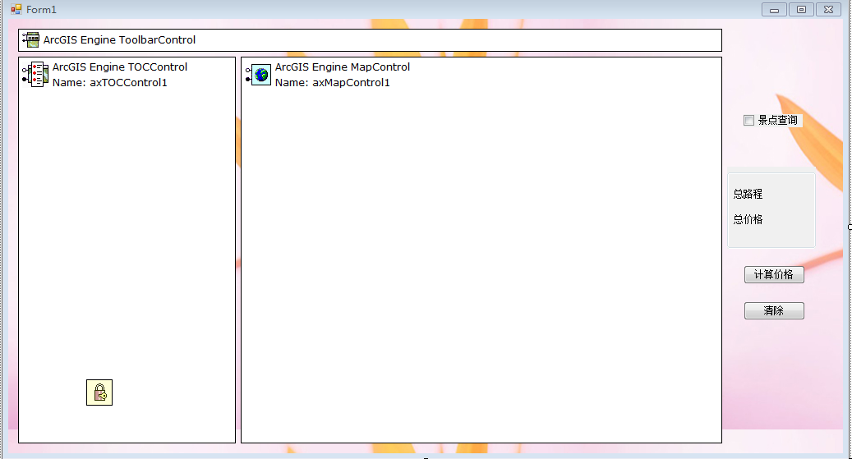The height and width of the screenshot is (459, 852).
Task: Minimize the Form1 window
Action: point(774,10)
